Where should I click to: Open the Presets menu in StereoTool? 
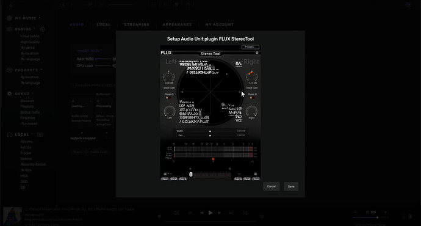(x=250, y=47)
